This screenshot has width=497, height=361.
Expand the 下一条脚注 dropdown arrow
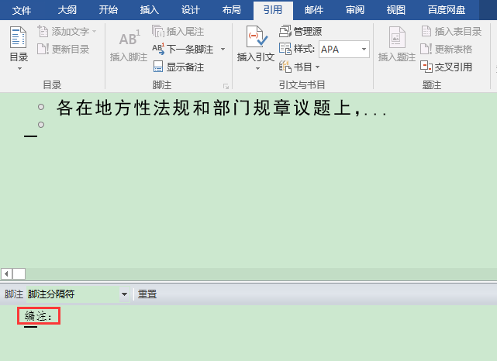point(223,49)
